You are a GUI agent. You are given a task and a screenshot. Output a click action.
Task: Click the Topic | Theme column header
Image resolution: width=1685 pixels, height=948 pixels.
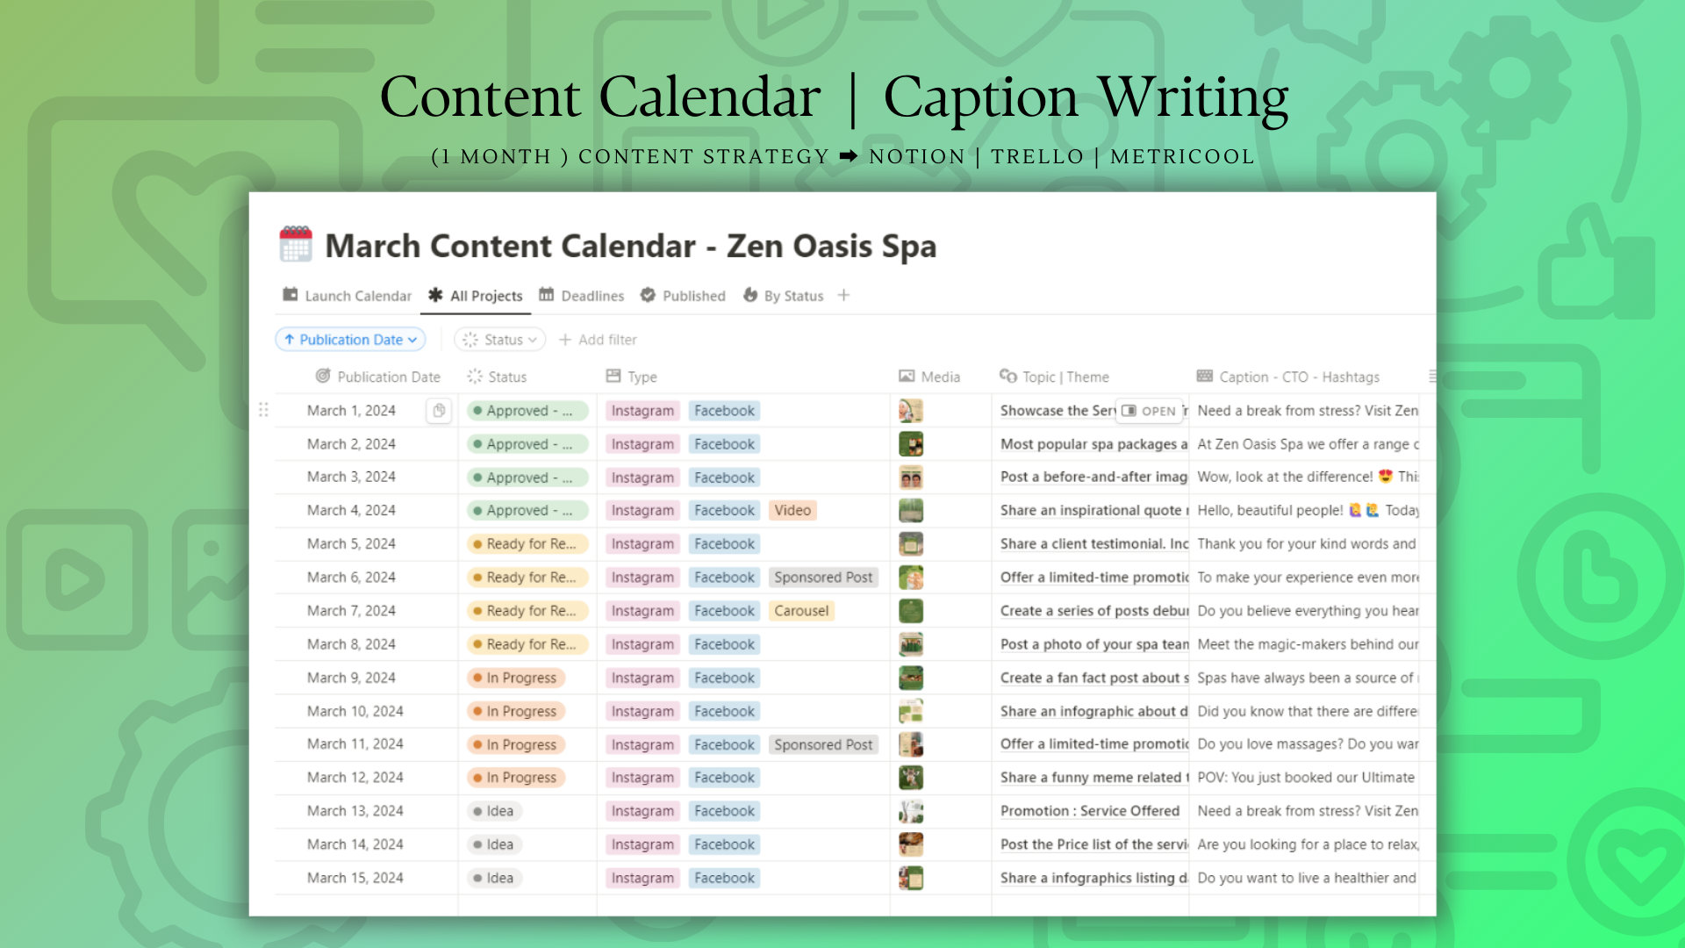click(1054, 377)
